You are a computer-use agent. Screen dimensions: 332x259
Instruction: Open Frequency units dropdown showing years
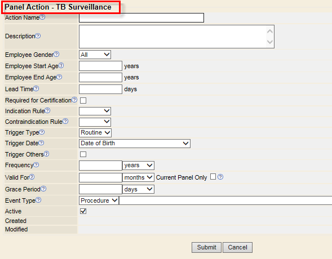click(138, 166)
